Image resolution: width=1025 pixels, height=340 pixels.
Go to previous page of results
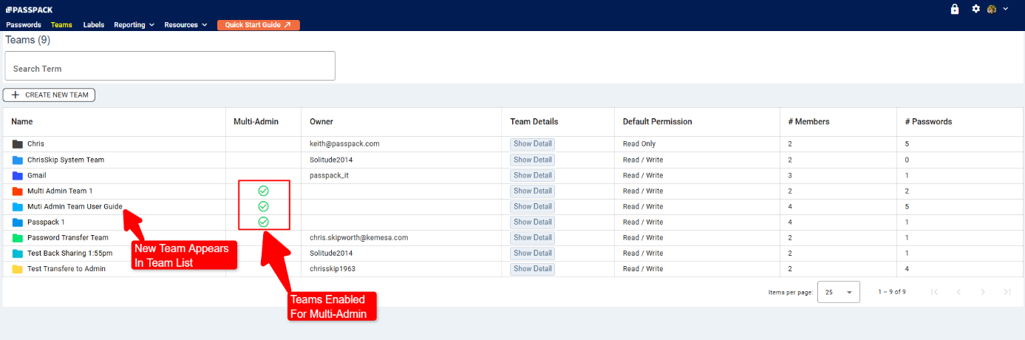[958, 292]
